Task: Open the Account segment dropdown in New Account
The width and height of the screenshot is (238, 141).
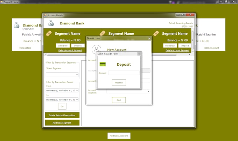Action: 149,91
